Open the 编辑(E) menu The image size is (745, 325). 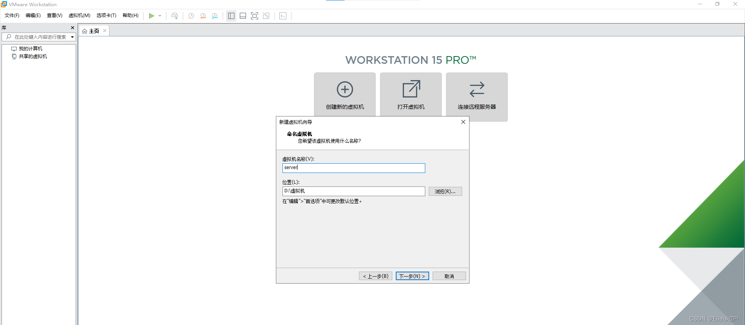pos(33,15)
